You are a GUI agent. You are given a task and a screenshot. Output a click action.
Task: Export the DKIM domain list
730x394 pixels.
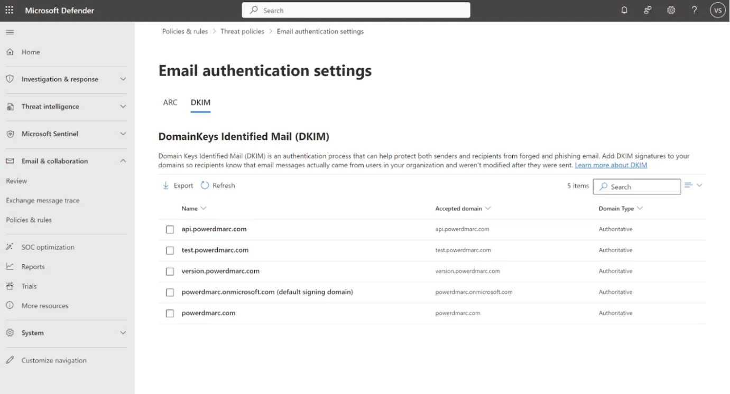178,185
